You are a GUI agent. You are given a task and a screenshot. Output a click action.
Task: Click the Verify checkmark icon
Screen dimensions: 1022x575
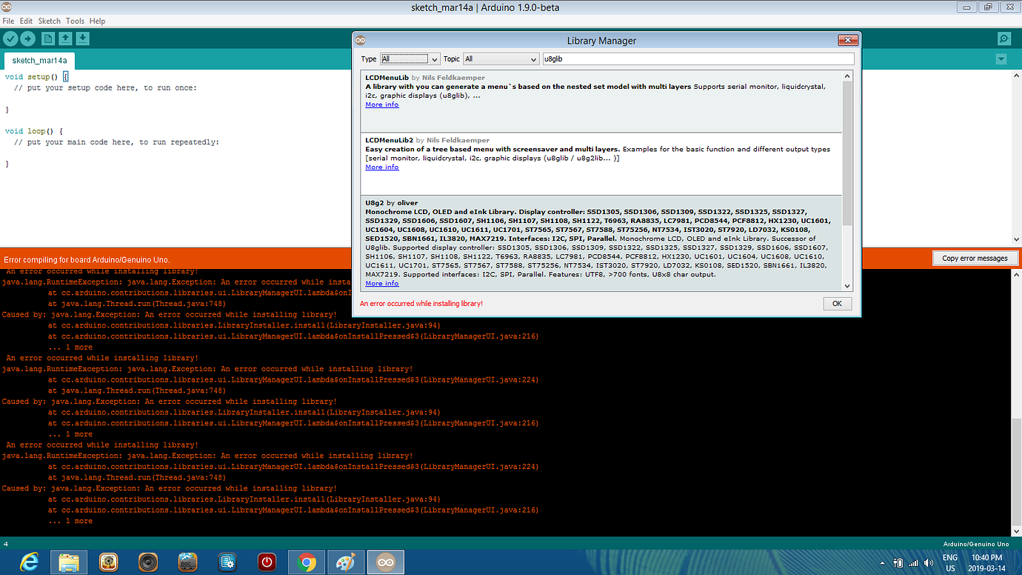coord(10,38)
